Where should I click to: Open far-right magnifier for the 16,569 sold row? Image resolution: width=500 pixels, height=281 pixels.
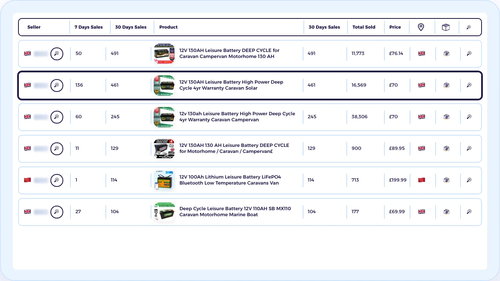tap(469, 85)
